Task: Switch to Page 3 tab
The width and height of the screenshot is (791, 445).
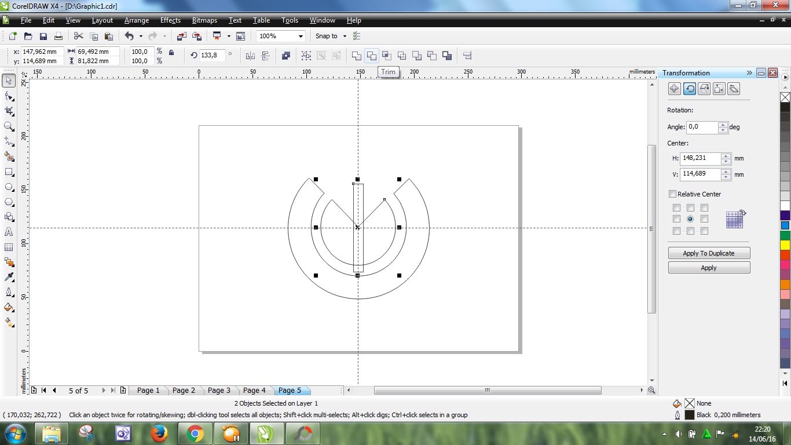Action: (x=219, y=391)
